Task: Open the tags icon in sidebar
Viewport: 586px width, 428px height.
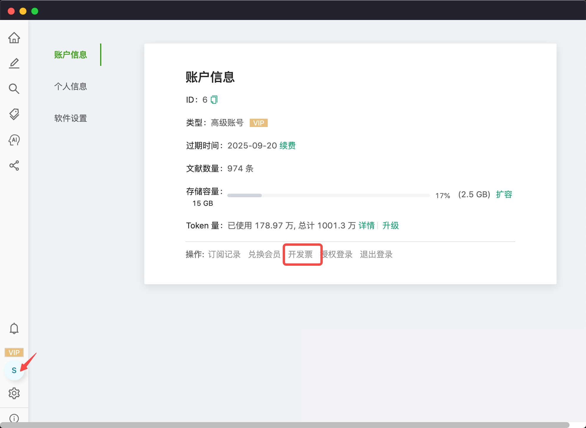Action: (x=14, y=114)
